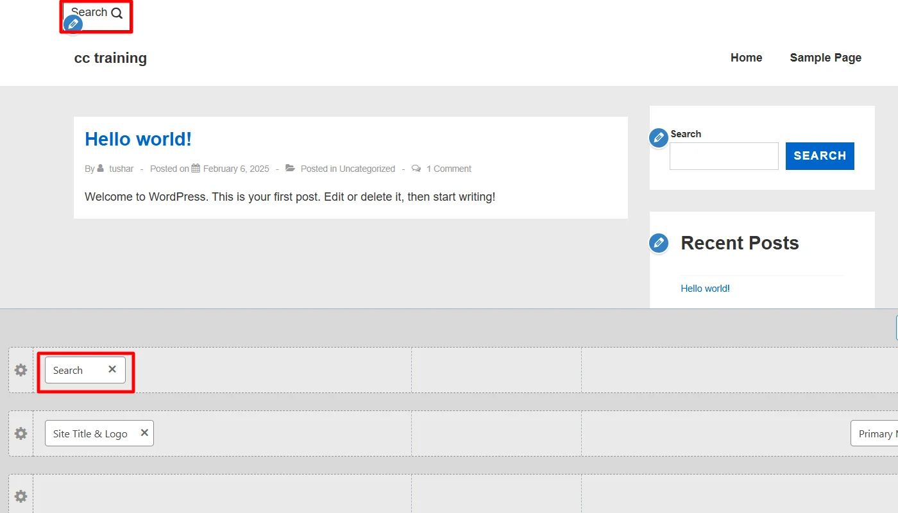Click the folder icon before Posted in

(291, 169)
